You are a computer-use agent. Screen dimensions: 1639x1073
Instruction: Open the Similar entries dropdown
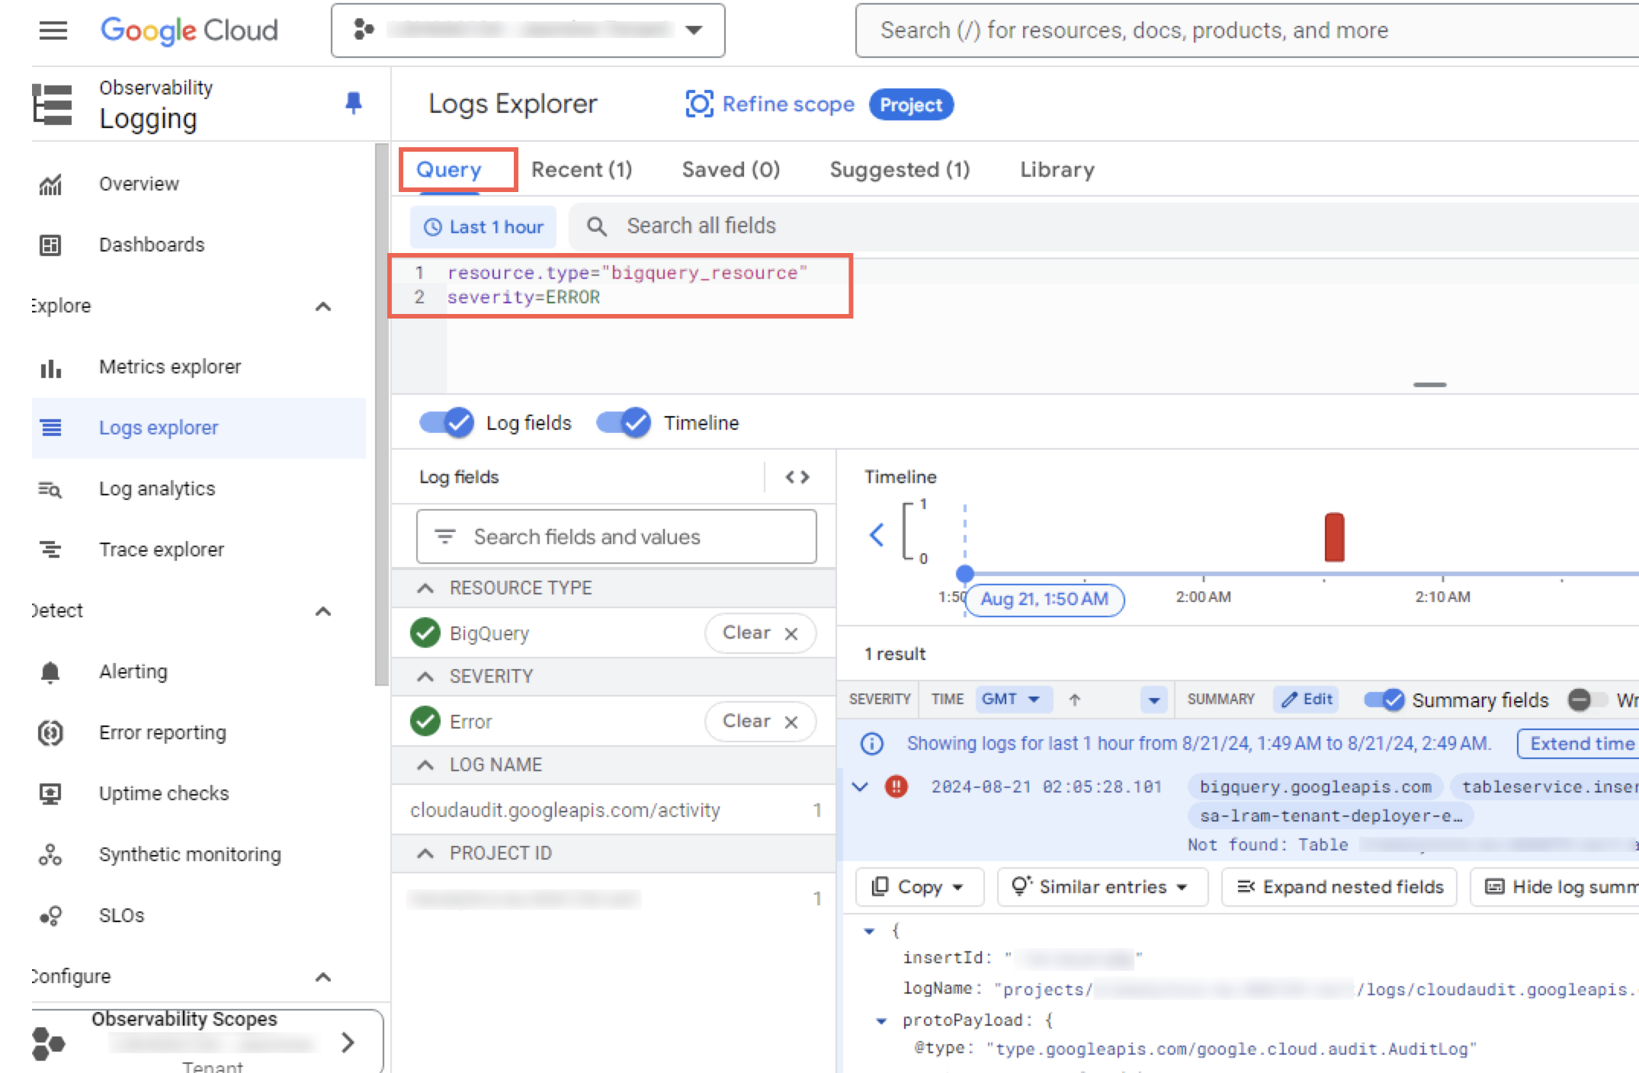(x=1102, y=887)
